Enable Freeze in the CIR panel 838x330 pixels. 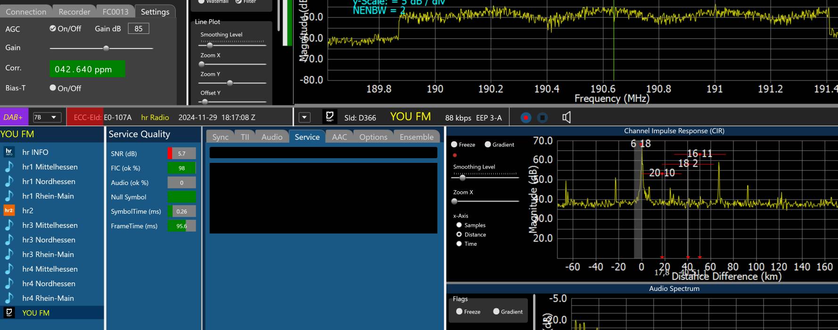coord(454,145)
